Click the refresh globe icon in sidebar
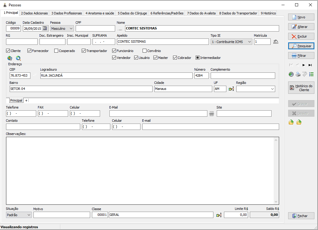The height and width of the screenshot is (230, 318). pos(291,75)
